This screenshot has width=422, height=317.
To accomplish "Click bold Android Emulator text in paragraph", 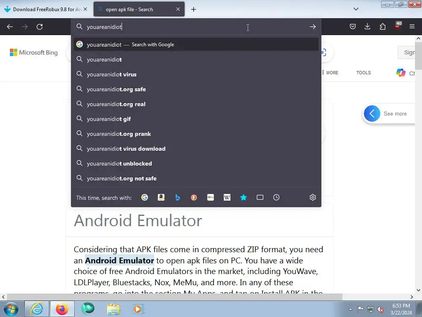I will click(120, 260).
